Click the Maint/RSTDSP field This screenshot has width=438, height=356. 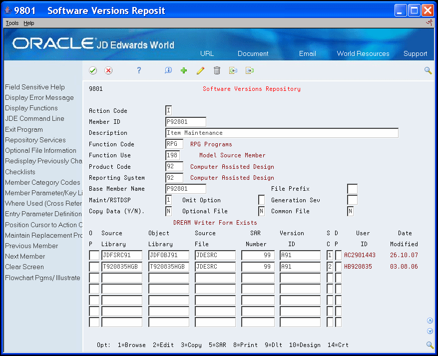168,200
